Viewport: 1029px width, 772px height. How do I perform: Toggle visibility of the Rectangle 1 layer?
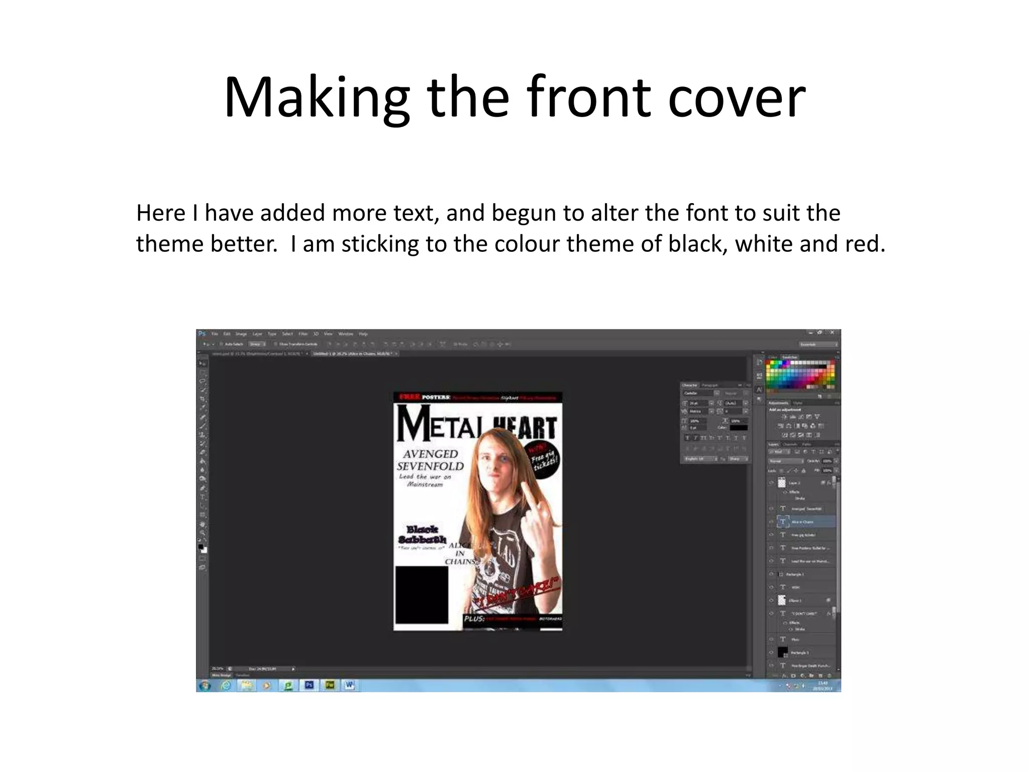click(x=771, y=574)
